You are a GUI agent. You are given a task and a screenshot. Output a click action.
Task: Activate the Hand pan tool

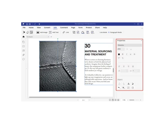[28, 32]
